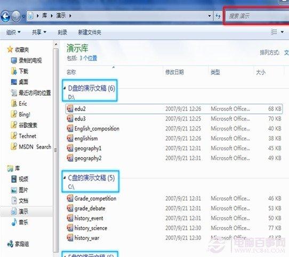Go back with the Back arrow button
Viewport: 289px width, 257px height.
(5, 17)
